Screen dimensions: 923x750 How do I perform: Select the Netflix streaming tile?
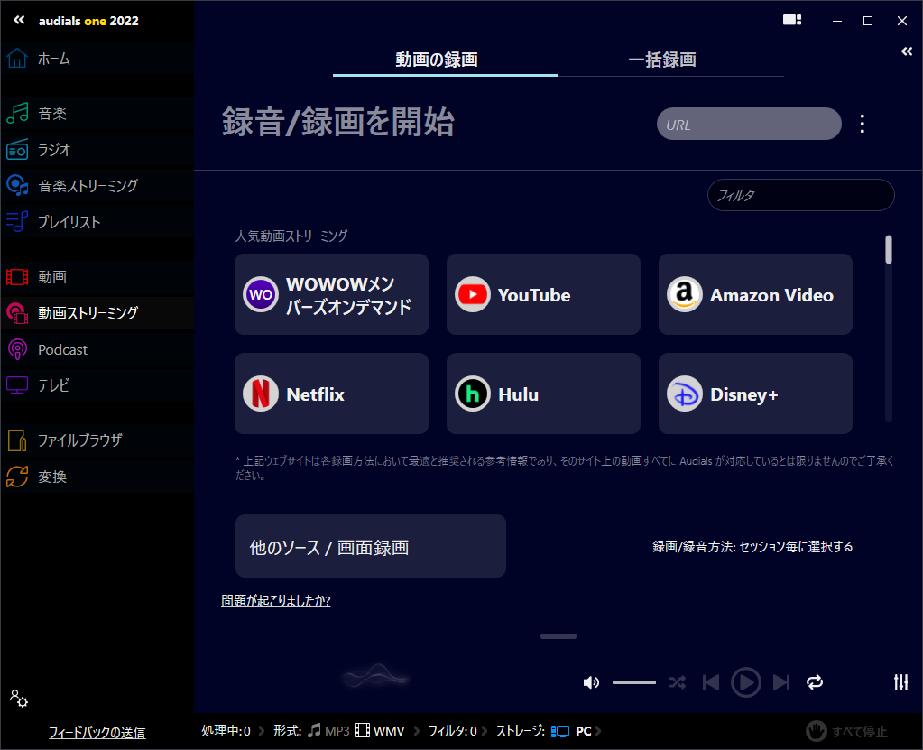click(x=331, y=394)
